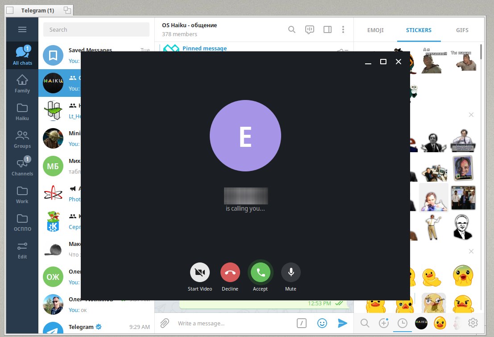Switch to the STICKERS tab
The height and width of the screenshot is (337, 494).
419,30
